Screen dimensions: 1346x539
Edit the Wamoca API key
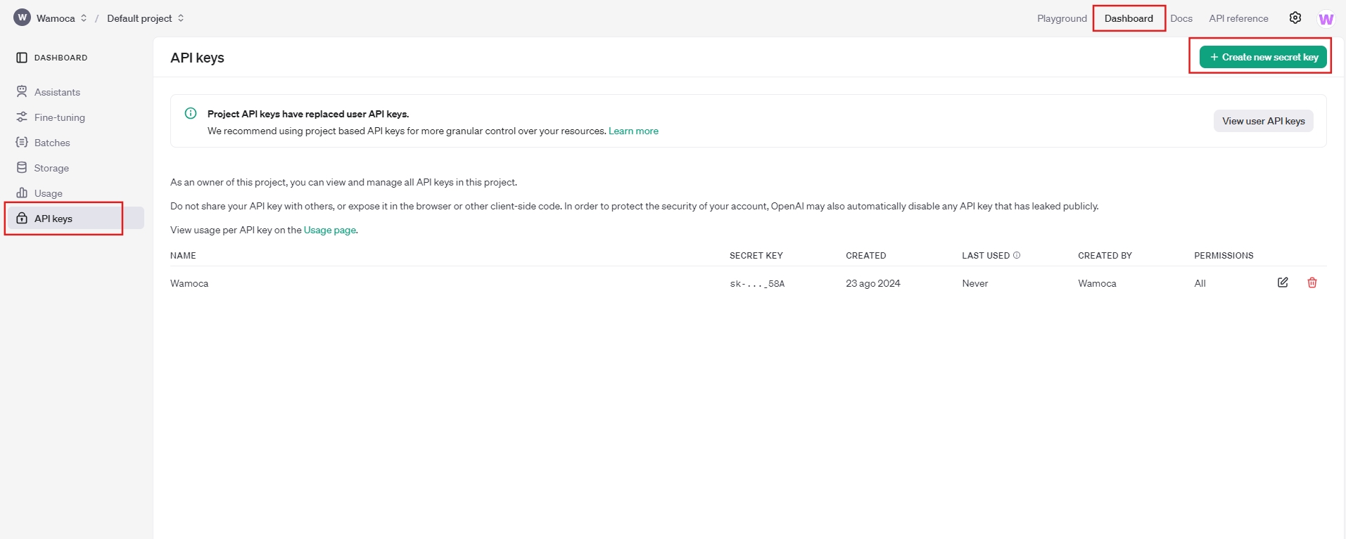[x=1283, y=283]
